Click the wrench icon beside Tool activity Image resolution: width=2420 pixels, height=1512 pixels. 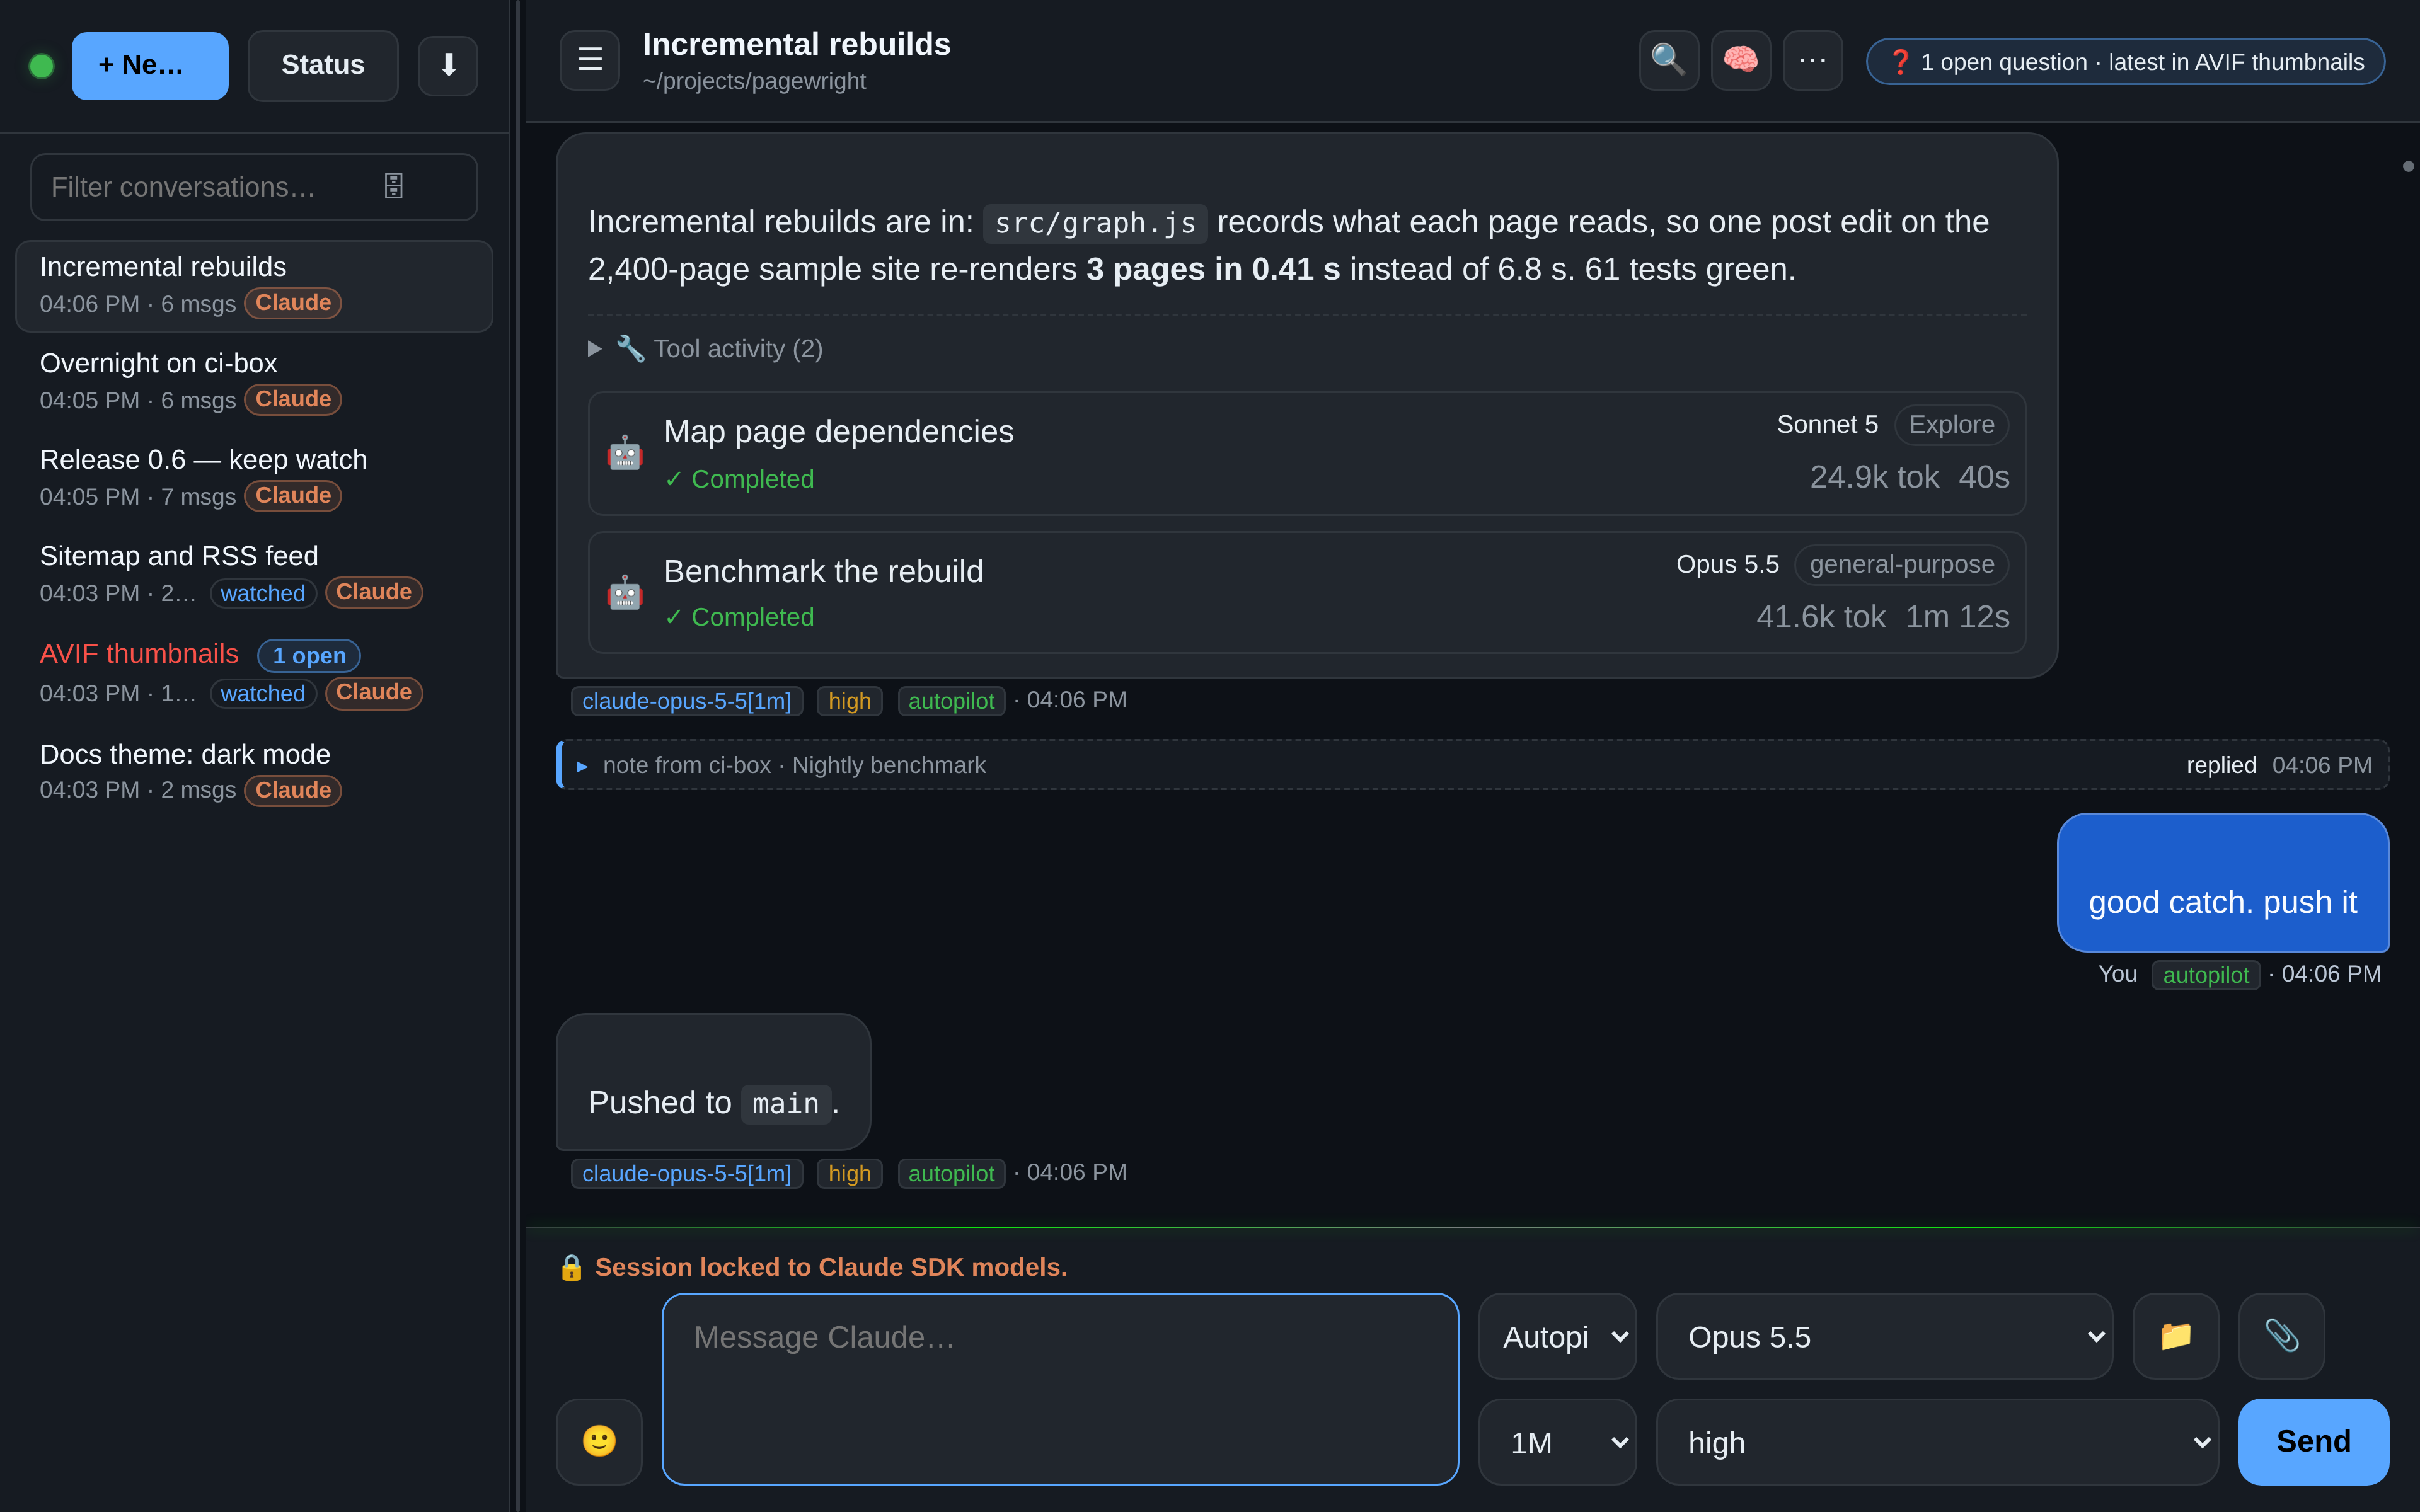tap(630, 349)
